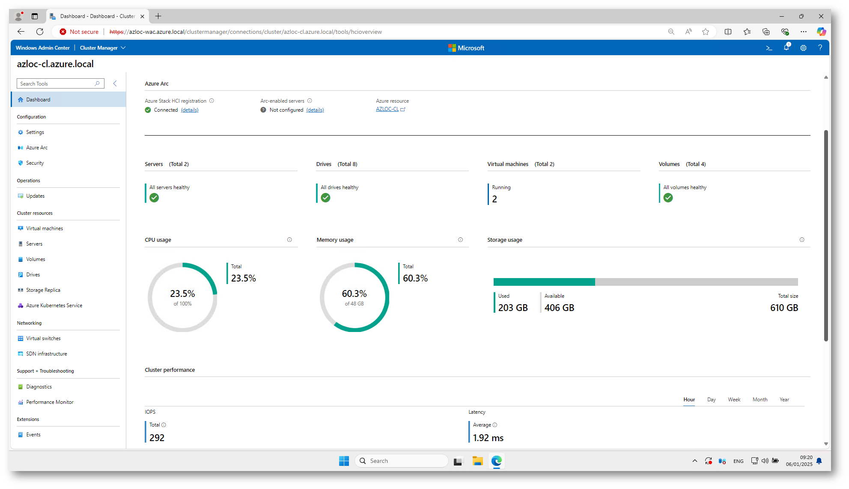Click the SDN infrastructure sidebar icon
Viewport: 849px width, 489px height.
(x=21, y=354)
